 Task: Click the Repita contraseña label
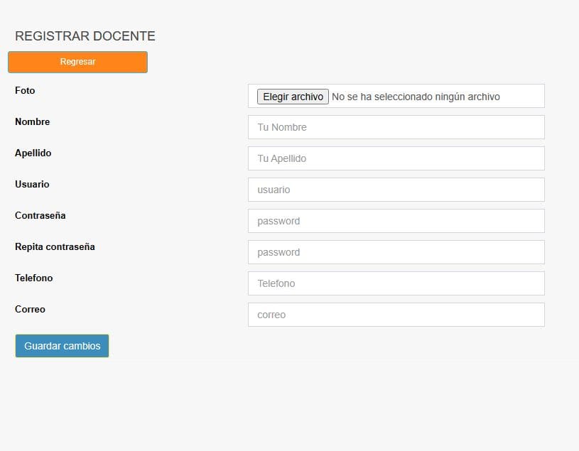[55, 247]
